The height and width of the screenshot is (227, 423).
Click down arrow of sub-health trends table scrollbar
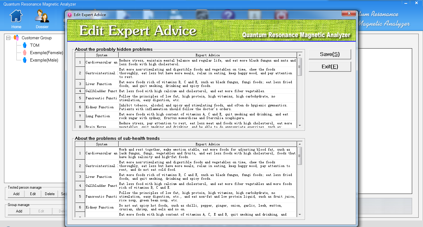(x=299, y=214)
